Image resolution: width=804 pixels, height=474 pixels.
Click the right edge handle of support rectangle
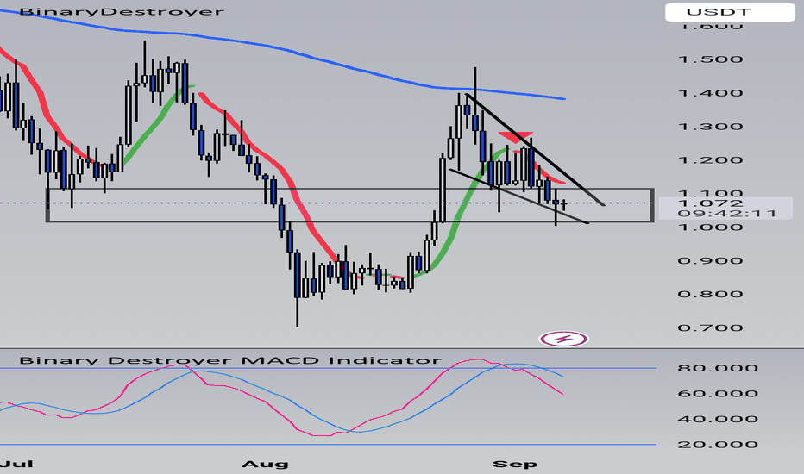pyautogui.click(x=652, y=205)
